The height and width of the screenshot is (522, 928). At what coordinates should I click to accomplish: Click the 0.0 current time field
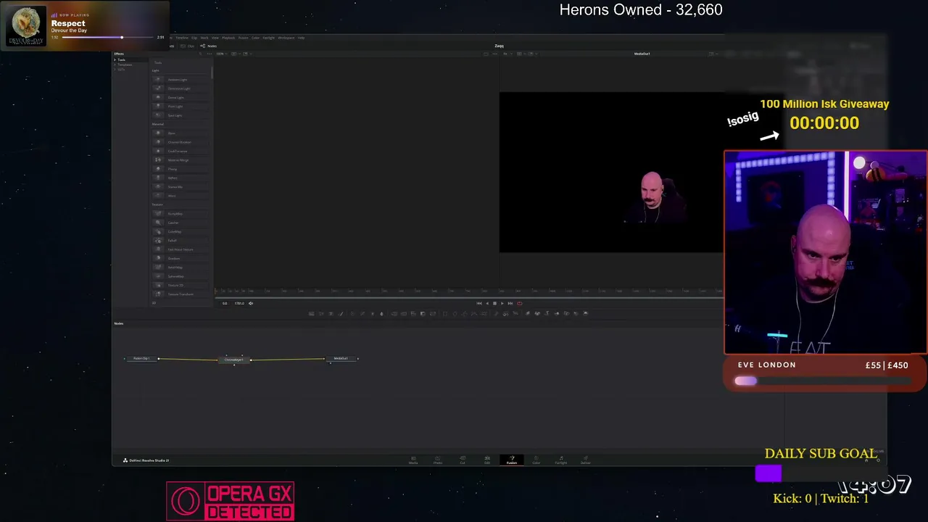[x=225, y=303]
